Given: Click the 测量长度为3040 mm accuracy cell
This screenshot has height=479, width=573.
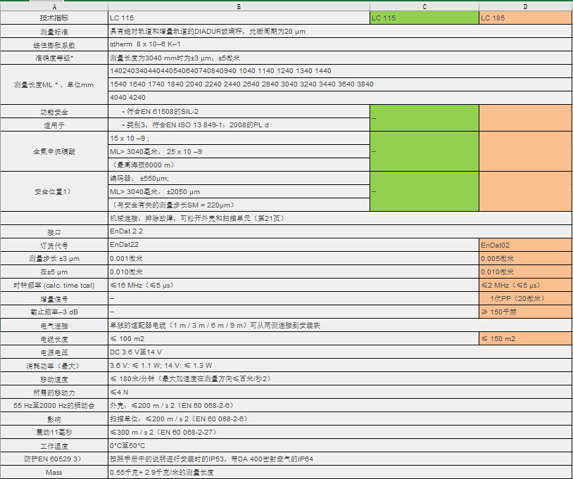Looking at the screenshot, I should (340, 58).
